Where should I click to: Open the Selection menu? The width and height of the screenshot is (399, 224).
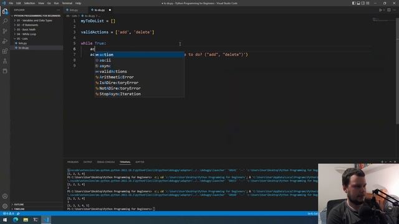[x=29, y=3]
